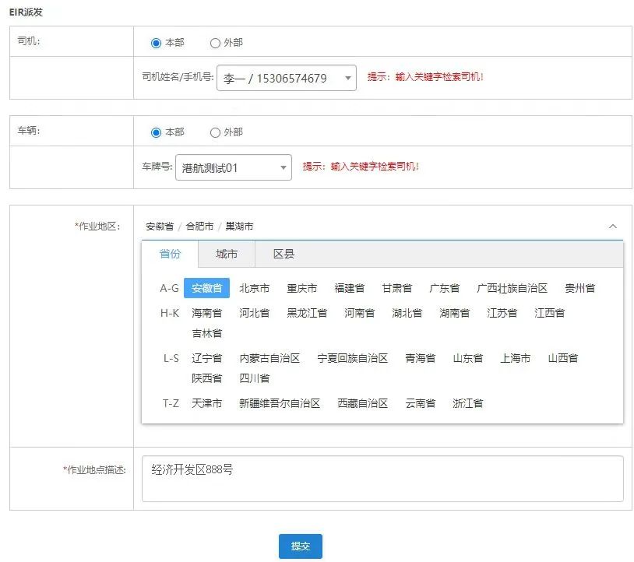Image resolution: width=634 pixels, height=562 pixels.
Task: Click the 提交 submit button
Action: click(300, 546)
